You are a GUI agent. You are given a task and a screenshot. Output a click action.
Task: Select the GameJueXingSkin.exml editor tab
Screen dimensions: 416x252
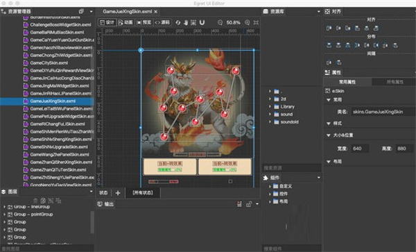(128, 11)
